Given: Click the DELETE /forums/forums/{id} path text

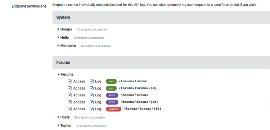Looking at the screenshot, I should (x=143, y=109).
